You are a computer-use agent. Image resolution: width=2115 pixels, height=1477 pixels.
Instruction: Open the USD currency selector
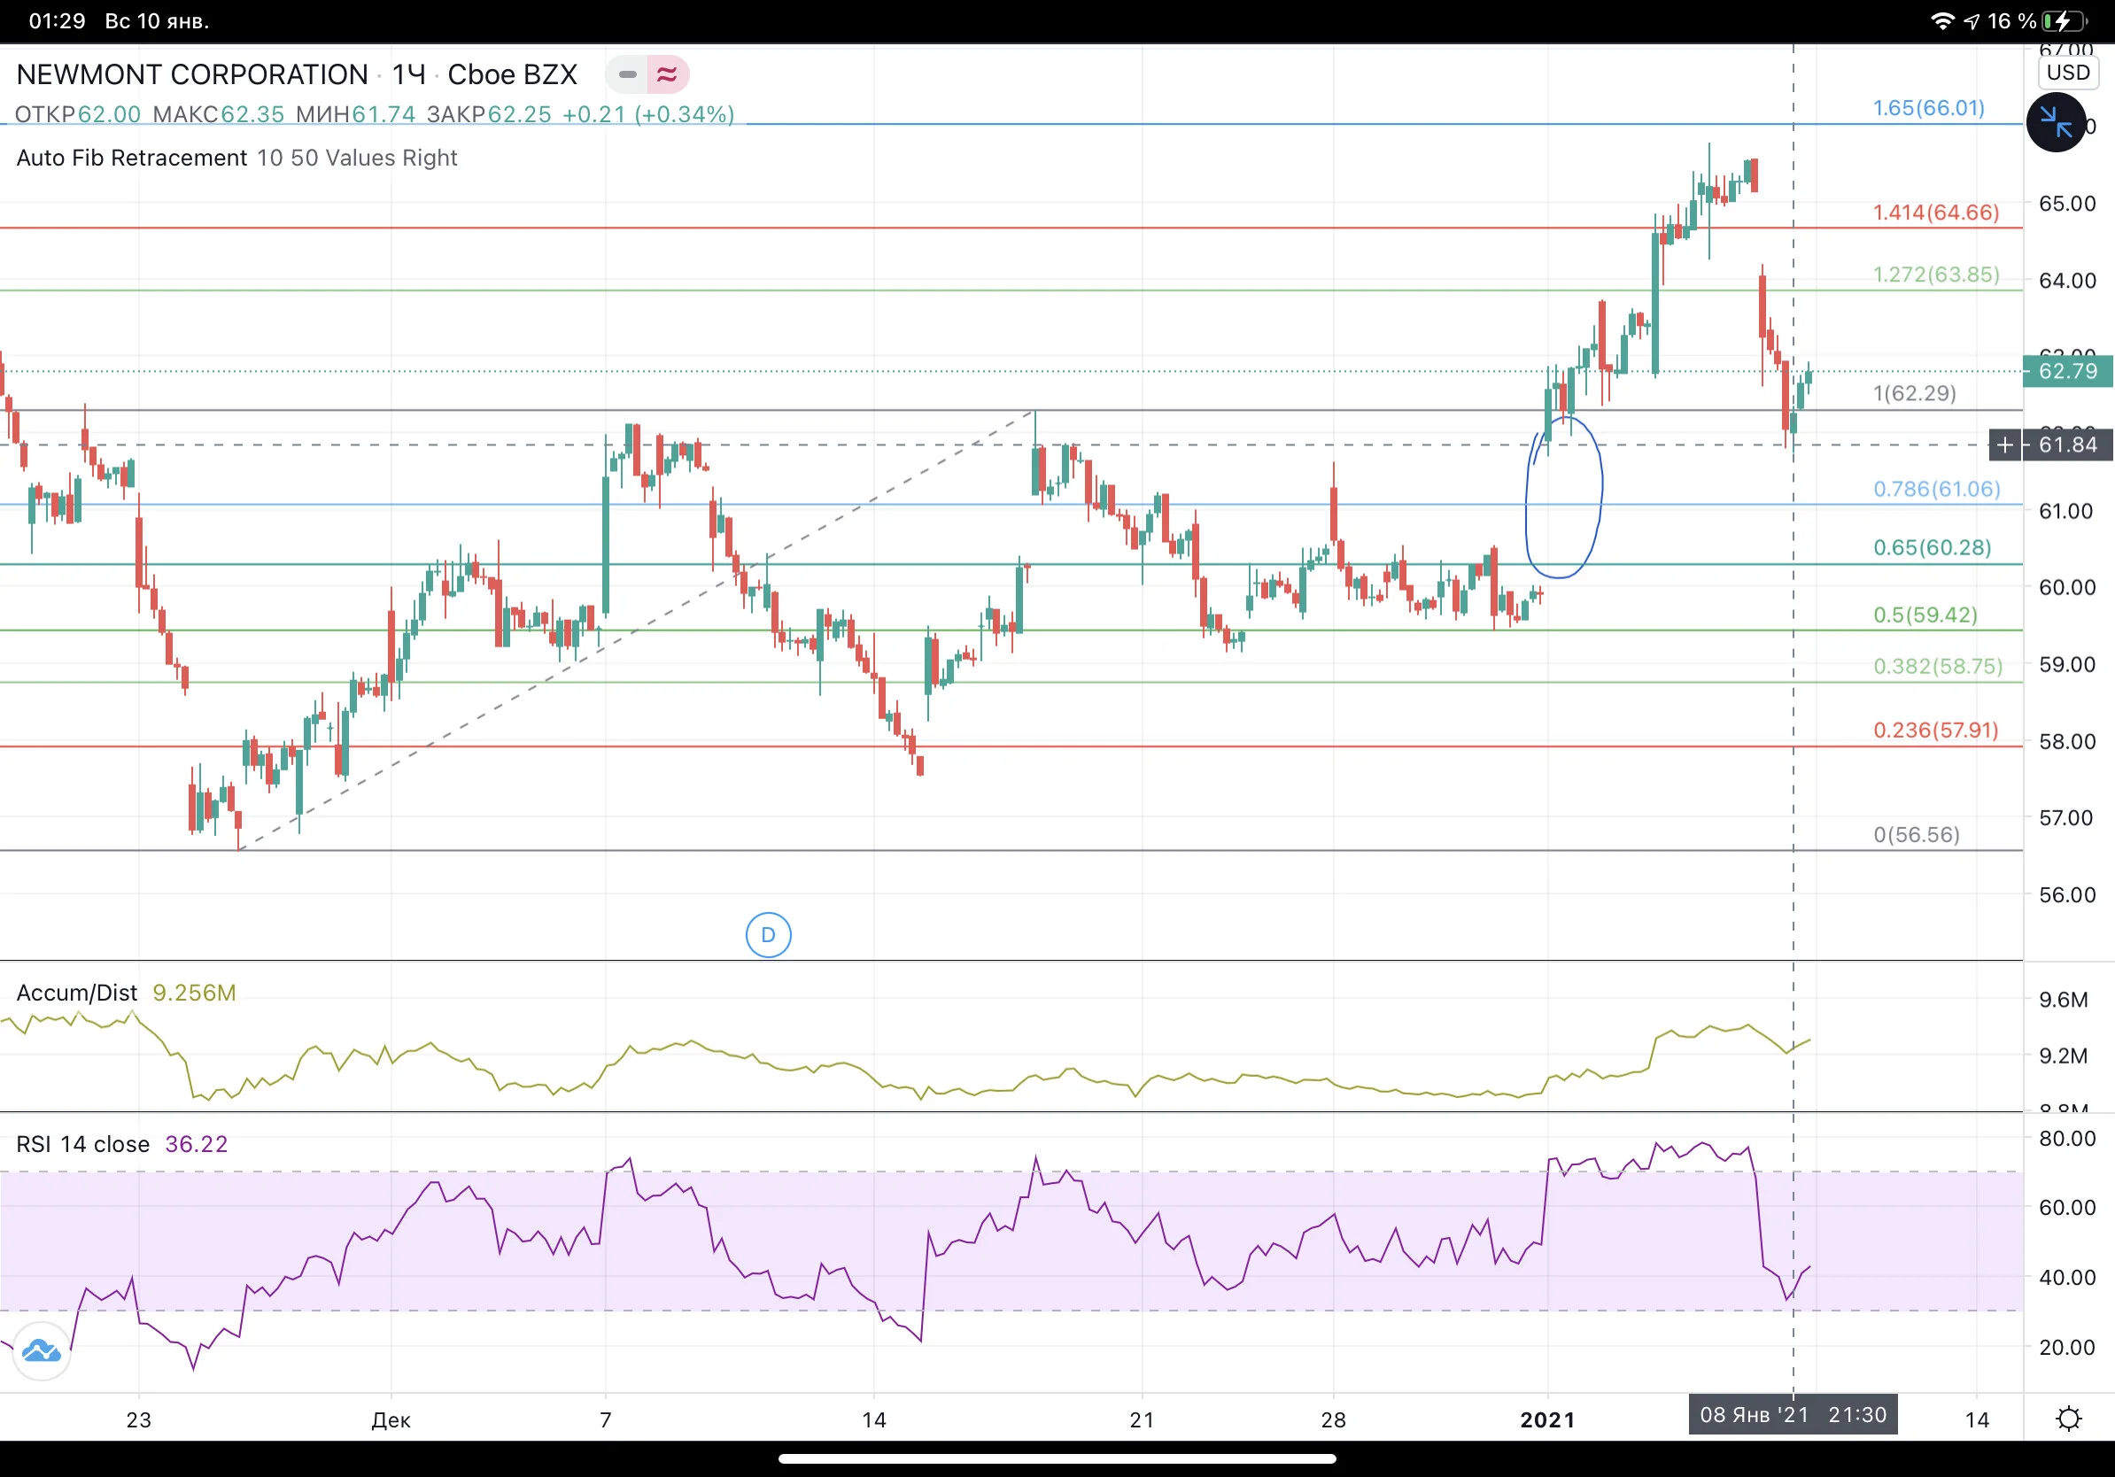tap(2068, 73)
